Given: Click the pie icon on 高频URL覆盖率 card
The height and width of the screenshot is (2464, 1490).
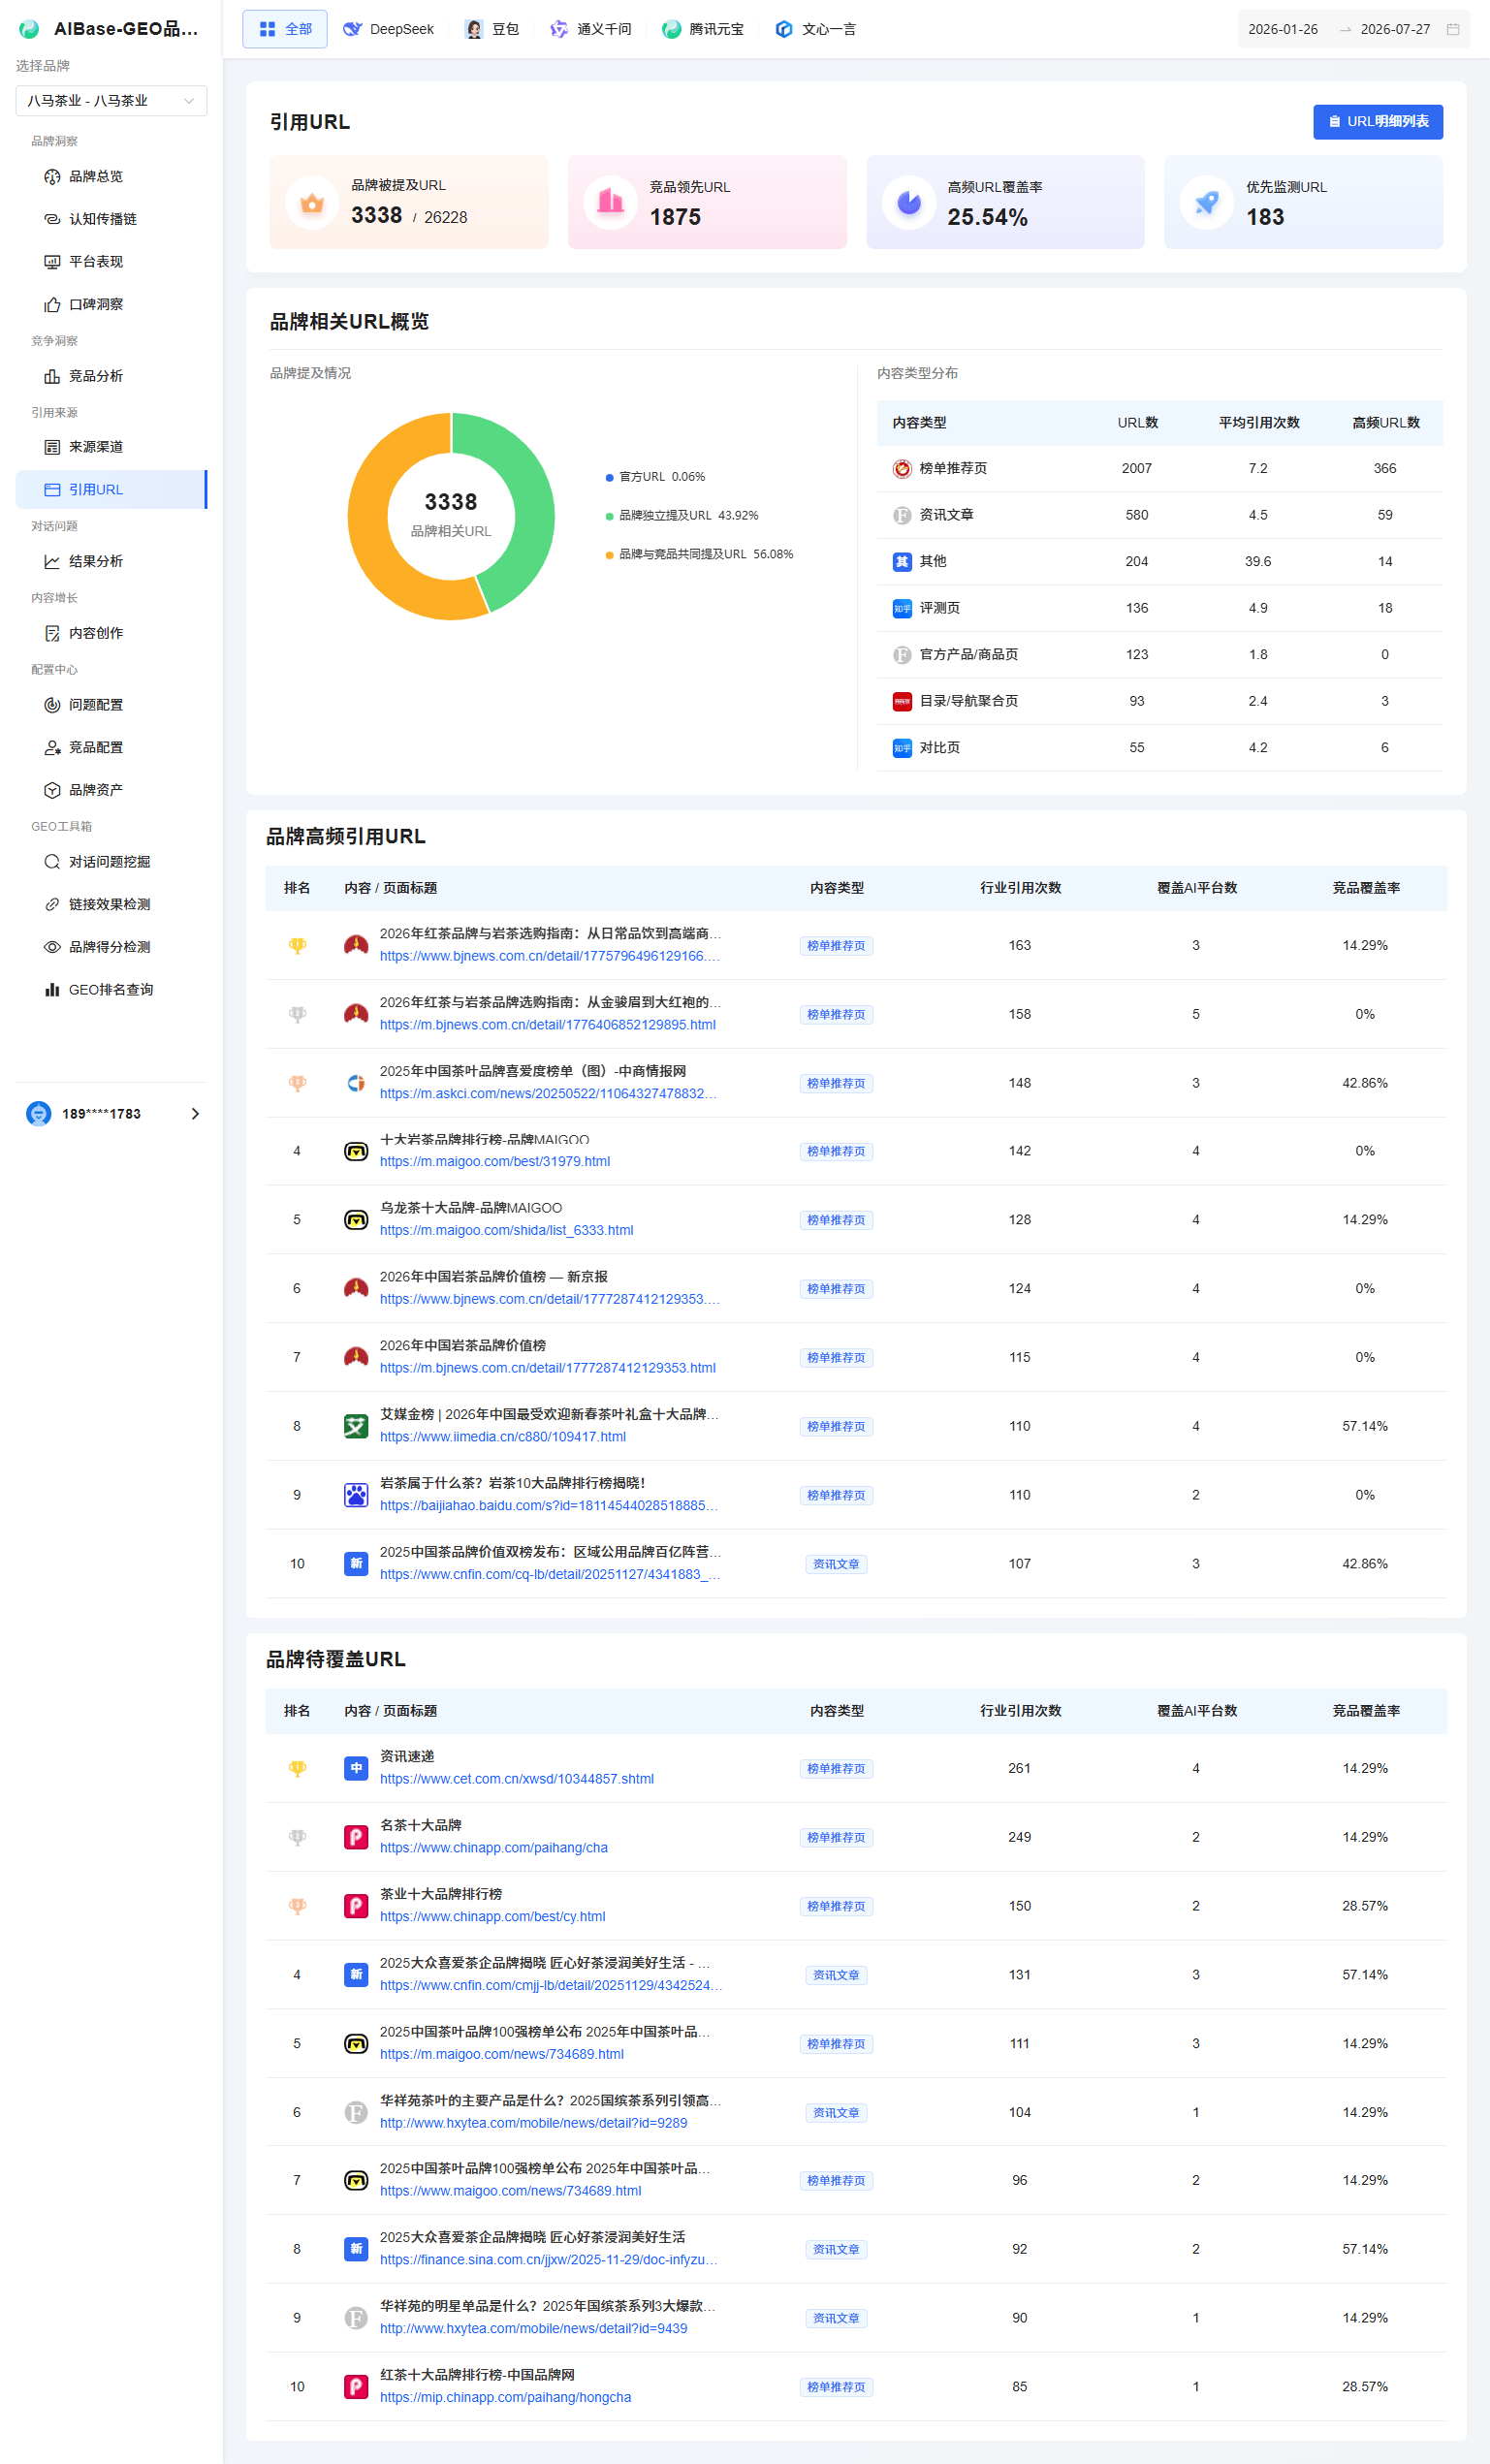Looking at the screenshot, I should (x=909, y=203).
